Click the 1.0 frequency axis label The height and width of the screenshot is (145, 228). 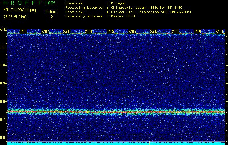[x=3, y=66]
